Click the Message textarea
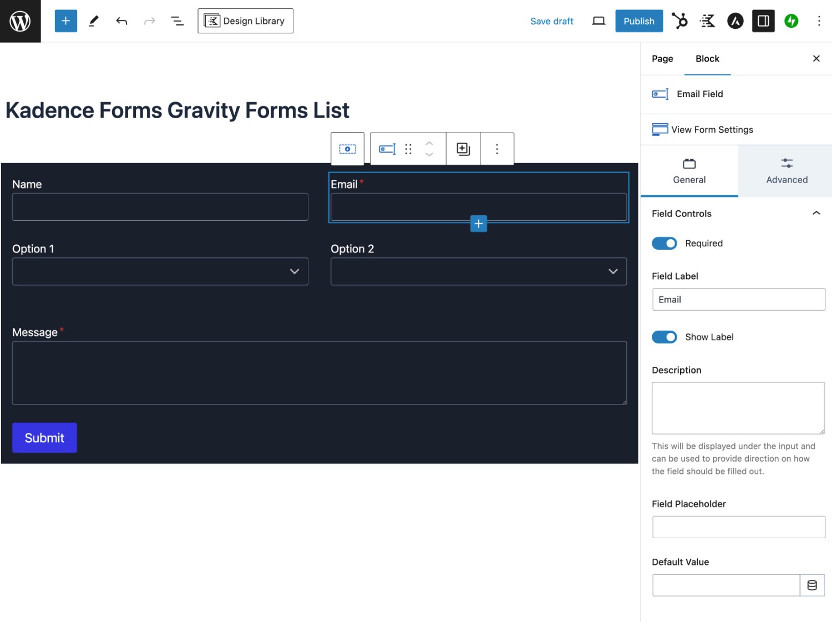The width and height of the screenshot is (832, 622). pyautogui.click(x=319, y=373)
